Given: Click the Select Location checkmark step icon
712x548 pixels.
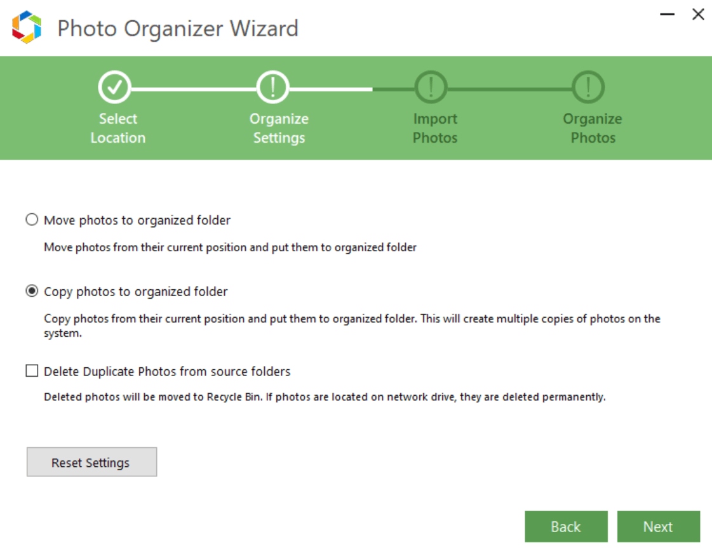Looking at the screenshot, I should pyautogui.click(x=114, y=88).
